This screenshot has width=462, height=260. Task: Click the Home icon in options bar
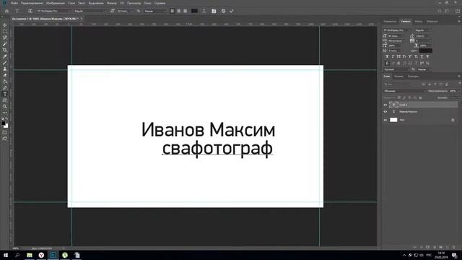[6, 12]
